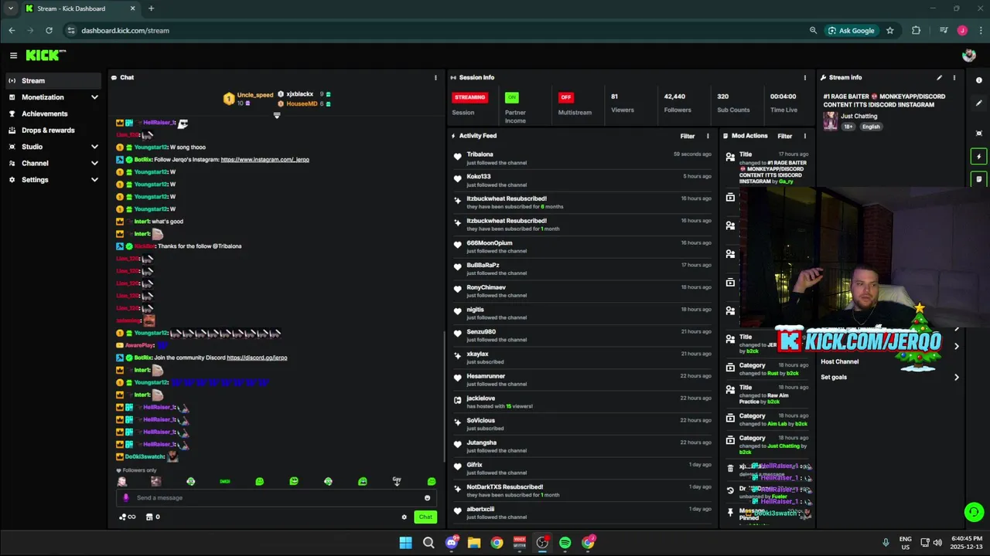Screen dimensions: 990x556
Task: Open Stream info panel options menu
Action: point(954,77)
